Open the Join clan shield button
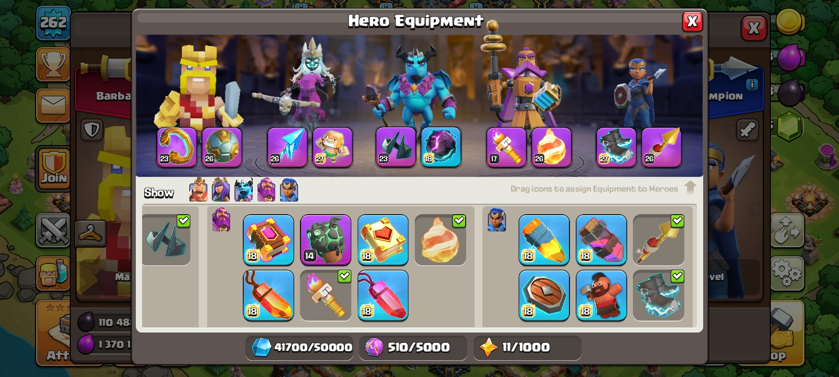839x377 pixels. [53, 168]
